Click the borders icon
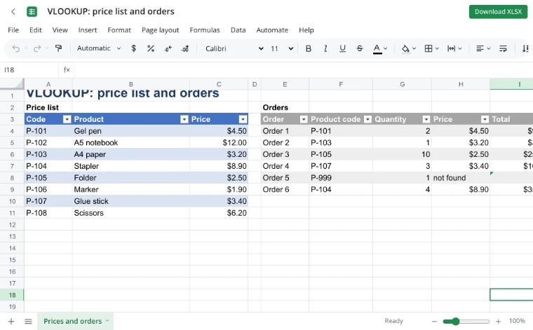Viewport: 533px width, 330px height. (429, 48)
